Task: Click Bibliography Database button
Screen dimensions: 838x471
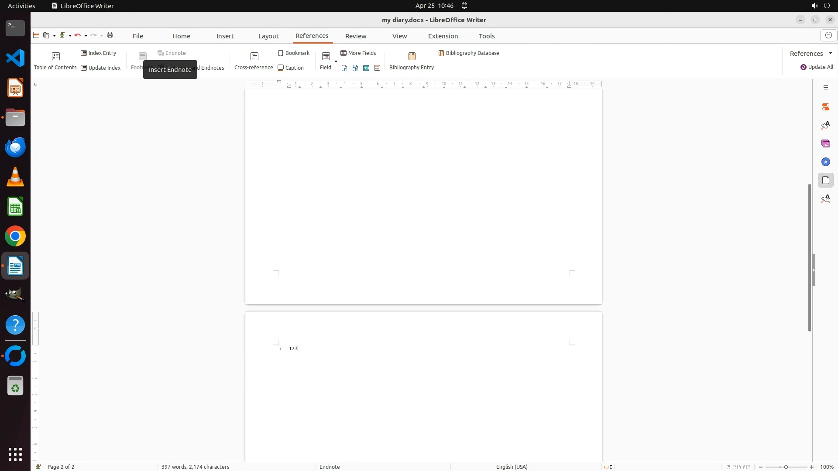Action: coord(468,53)
